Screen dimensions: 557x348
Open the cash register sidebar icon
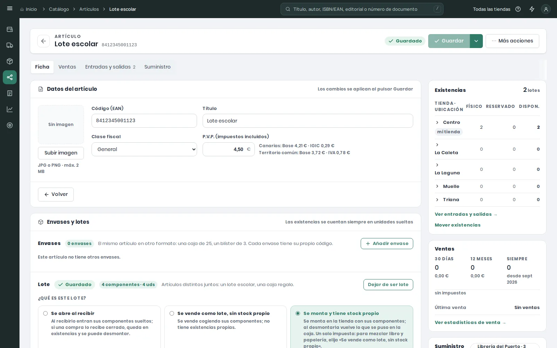click(x=10, y=29)
